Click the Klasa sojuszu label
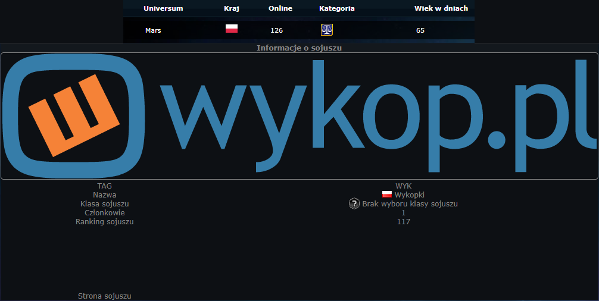The height and width of the screenshot is (301, 599). click(x=105, y=203)
